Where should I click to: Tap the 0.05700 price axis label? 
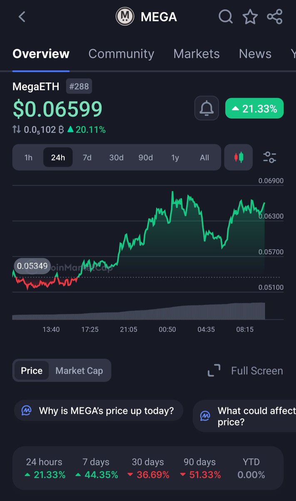271,252
